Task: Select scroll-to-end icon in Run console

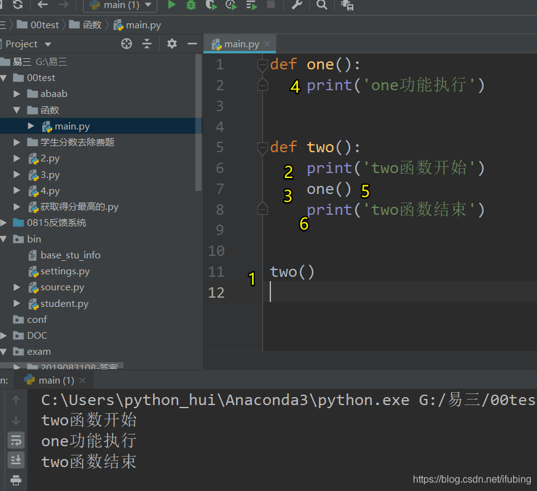Action: (x=16, y=460)
